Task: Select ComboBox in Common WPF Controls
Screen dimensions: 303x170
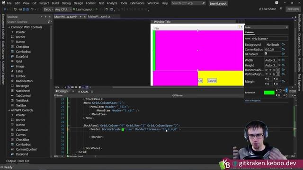Action: coord(23,51)
